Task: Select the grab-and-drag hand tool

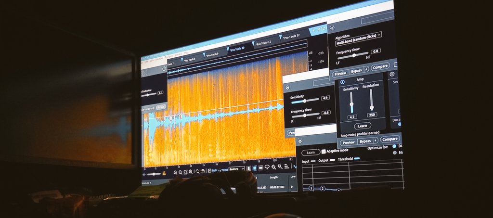Action: [x=203, y=171]
